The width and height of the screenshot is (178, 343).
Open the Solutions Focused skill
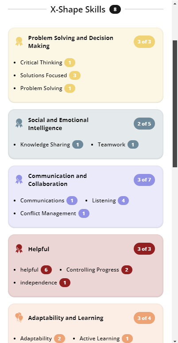(43, 75)
